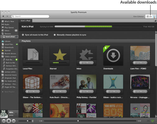Open Library in sidebar
Screen dimensions: 157x124
(x=7, y=41)
